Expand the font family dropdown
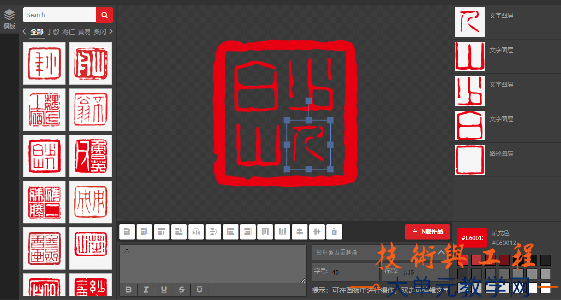Screen dimensions: 561x300 [x=441, y=252]
